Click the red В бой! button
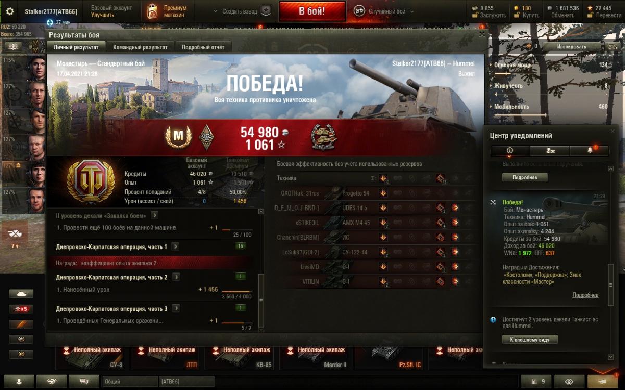This screenshot has height=390, width=625. point(312,11)
